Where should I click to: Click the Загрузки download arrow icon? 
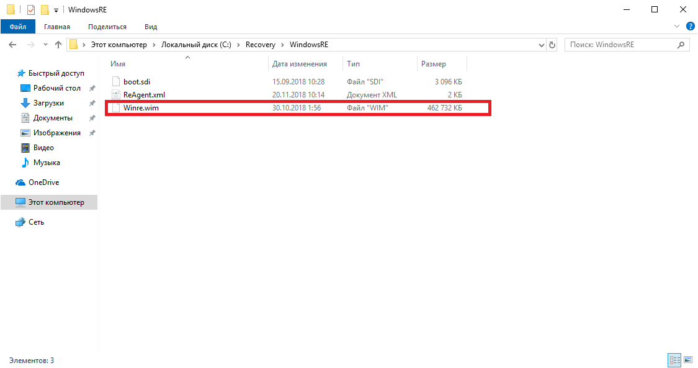tap(25, 103)
